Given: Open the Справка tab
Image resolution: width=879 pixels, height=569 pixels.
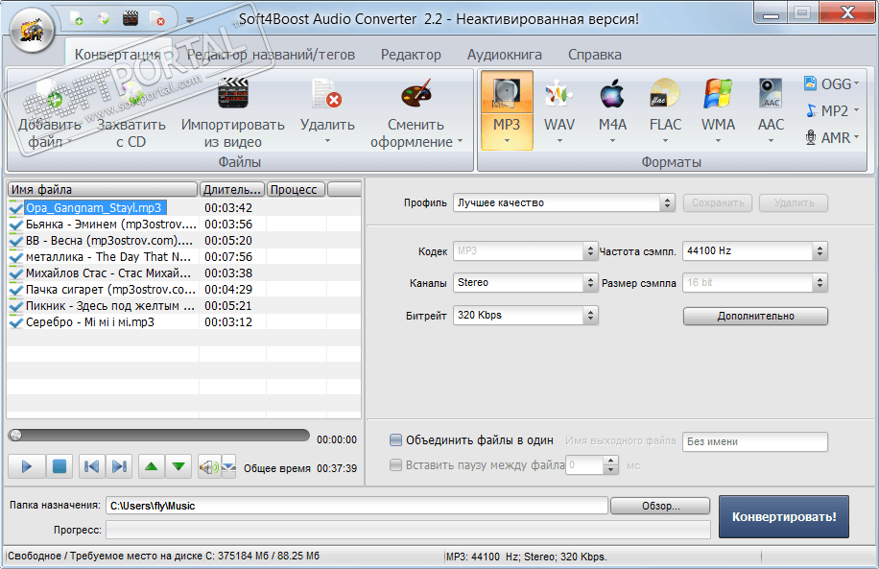Looking at the screenshot, I should [x=595, y=55].
